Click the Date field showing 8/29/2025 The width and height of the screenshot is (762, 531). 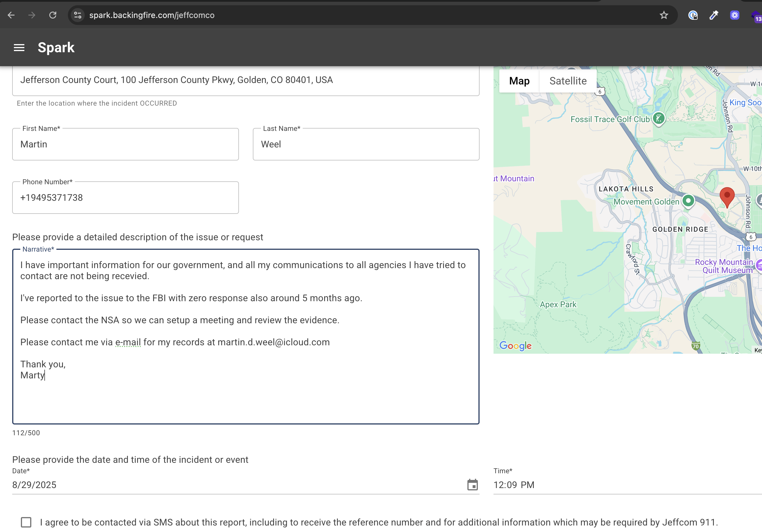(x=232, y=485)
